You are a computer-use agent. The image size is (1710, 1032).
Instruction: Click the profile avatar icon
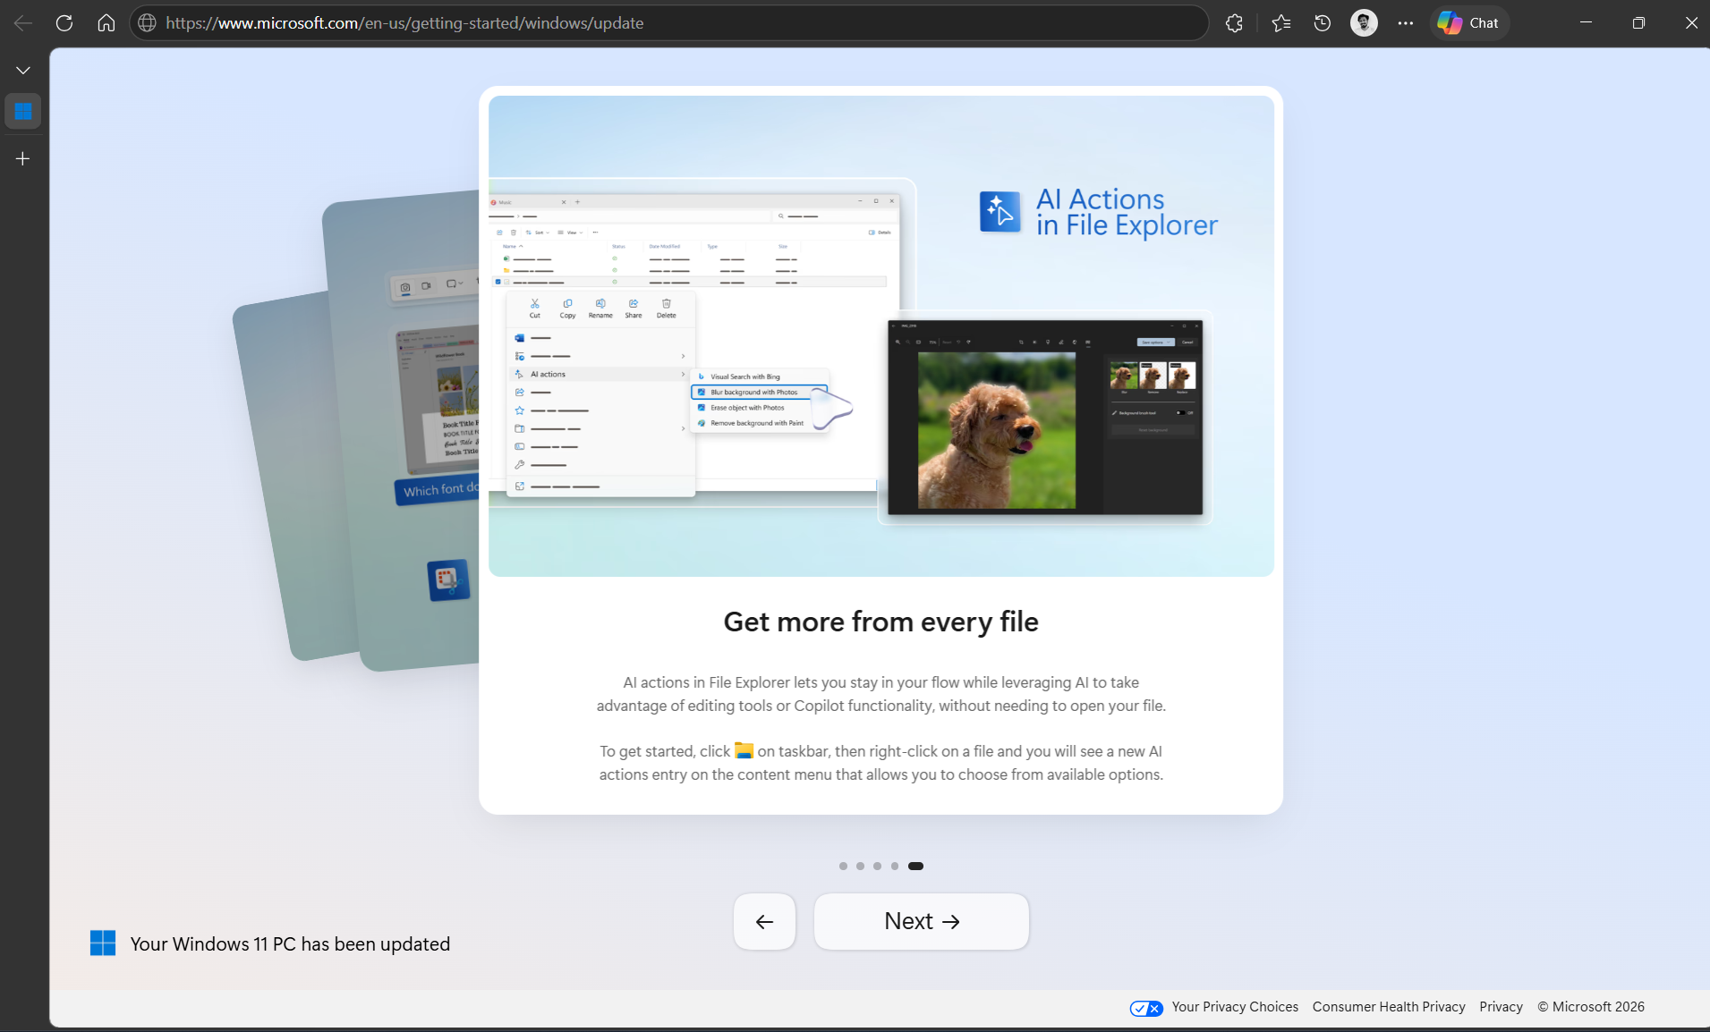point(1363,22)
